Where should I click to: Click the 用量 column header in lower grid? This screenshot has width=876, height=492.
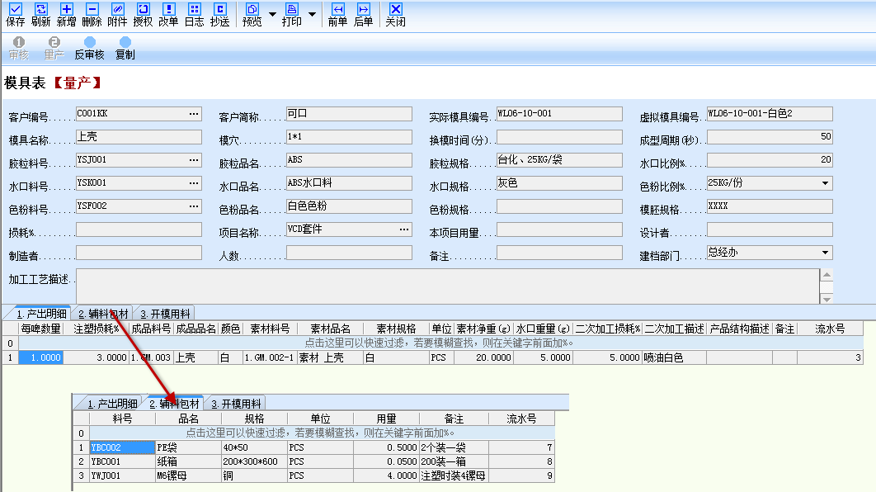coord(386,419)
